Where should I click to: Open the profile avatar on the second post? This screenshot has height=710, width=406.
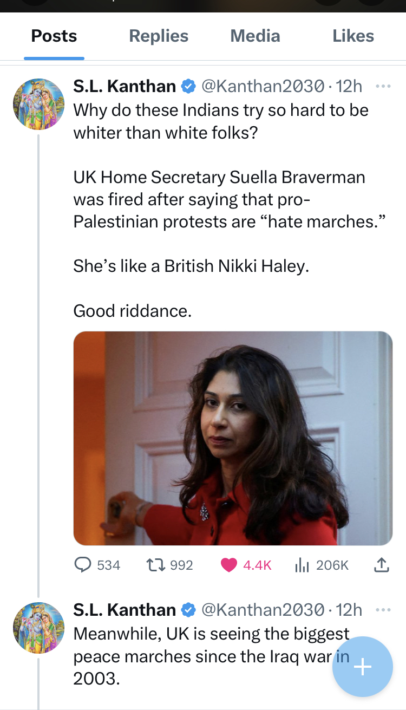[x=38, y=628]
